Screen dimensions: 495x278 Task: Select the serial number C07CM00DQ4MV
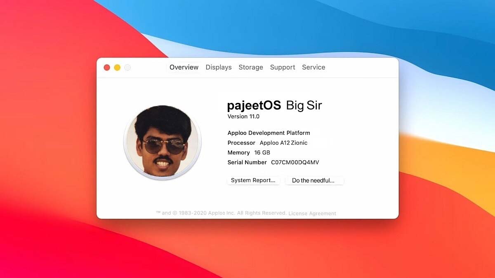point(295,163)
